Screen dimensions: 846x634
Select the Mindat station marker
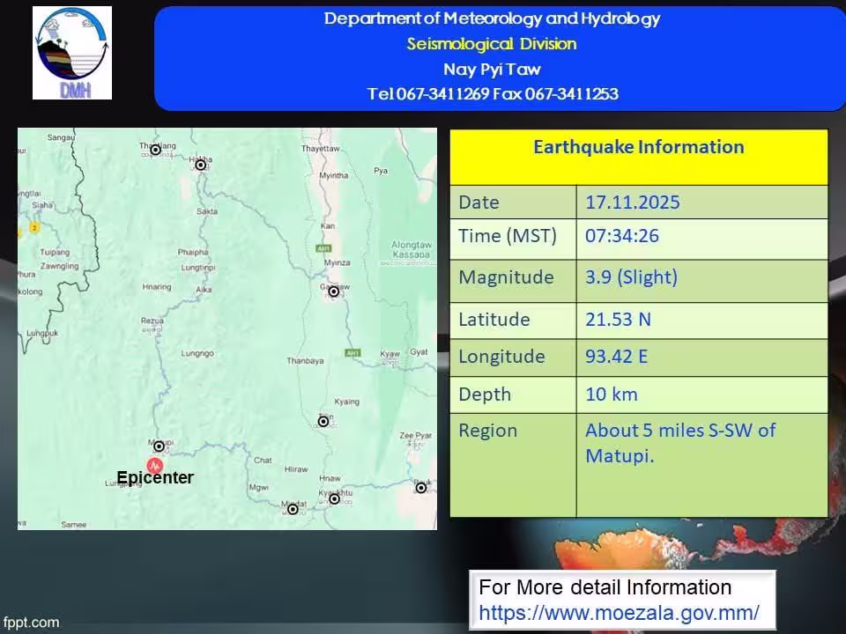pos(293,509)
